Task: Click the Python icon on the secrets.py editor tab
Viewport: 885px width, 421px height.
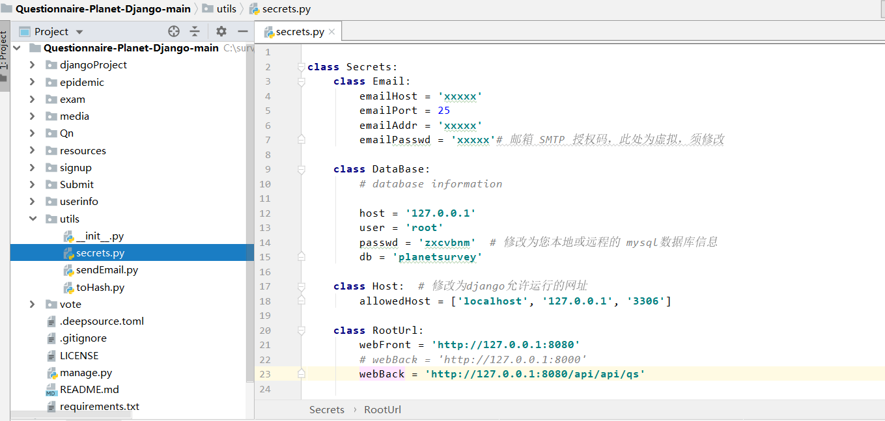Action: pos(270,31)
